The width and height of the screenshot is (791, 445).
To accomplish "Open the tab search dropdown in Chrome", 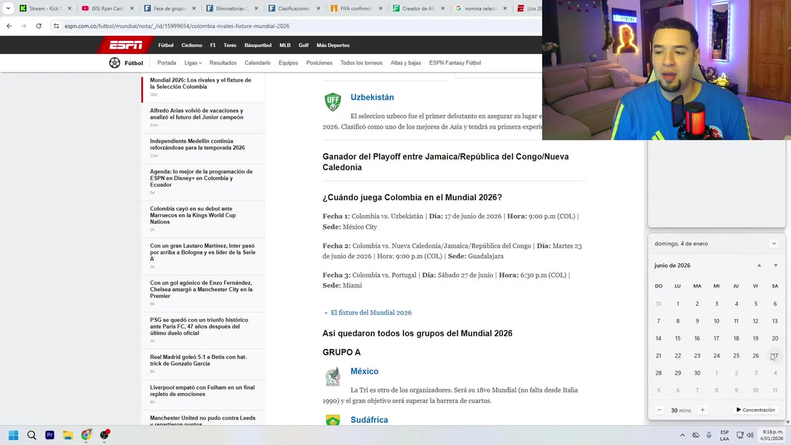I will point(8,9).
